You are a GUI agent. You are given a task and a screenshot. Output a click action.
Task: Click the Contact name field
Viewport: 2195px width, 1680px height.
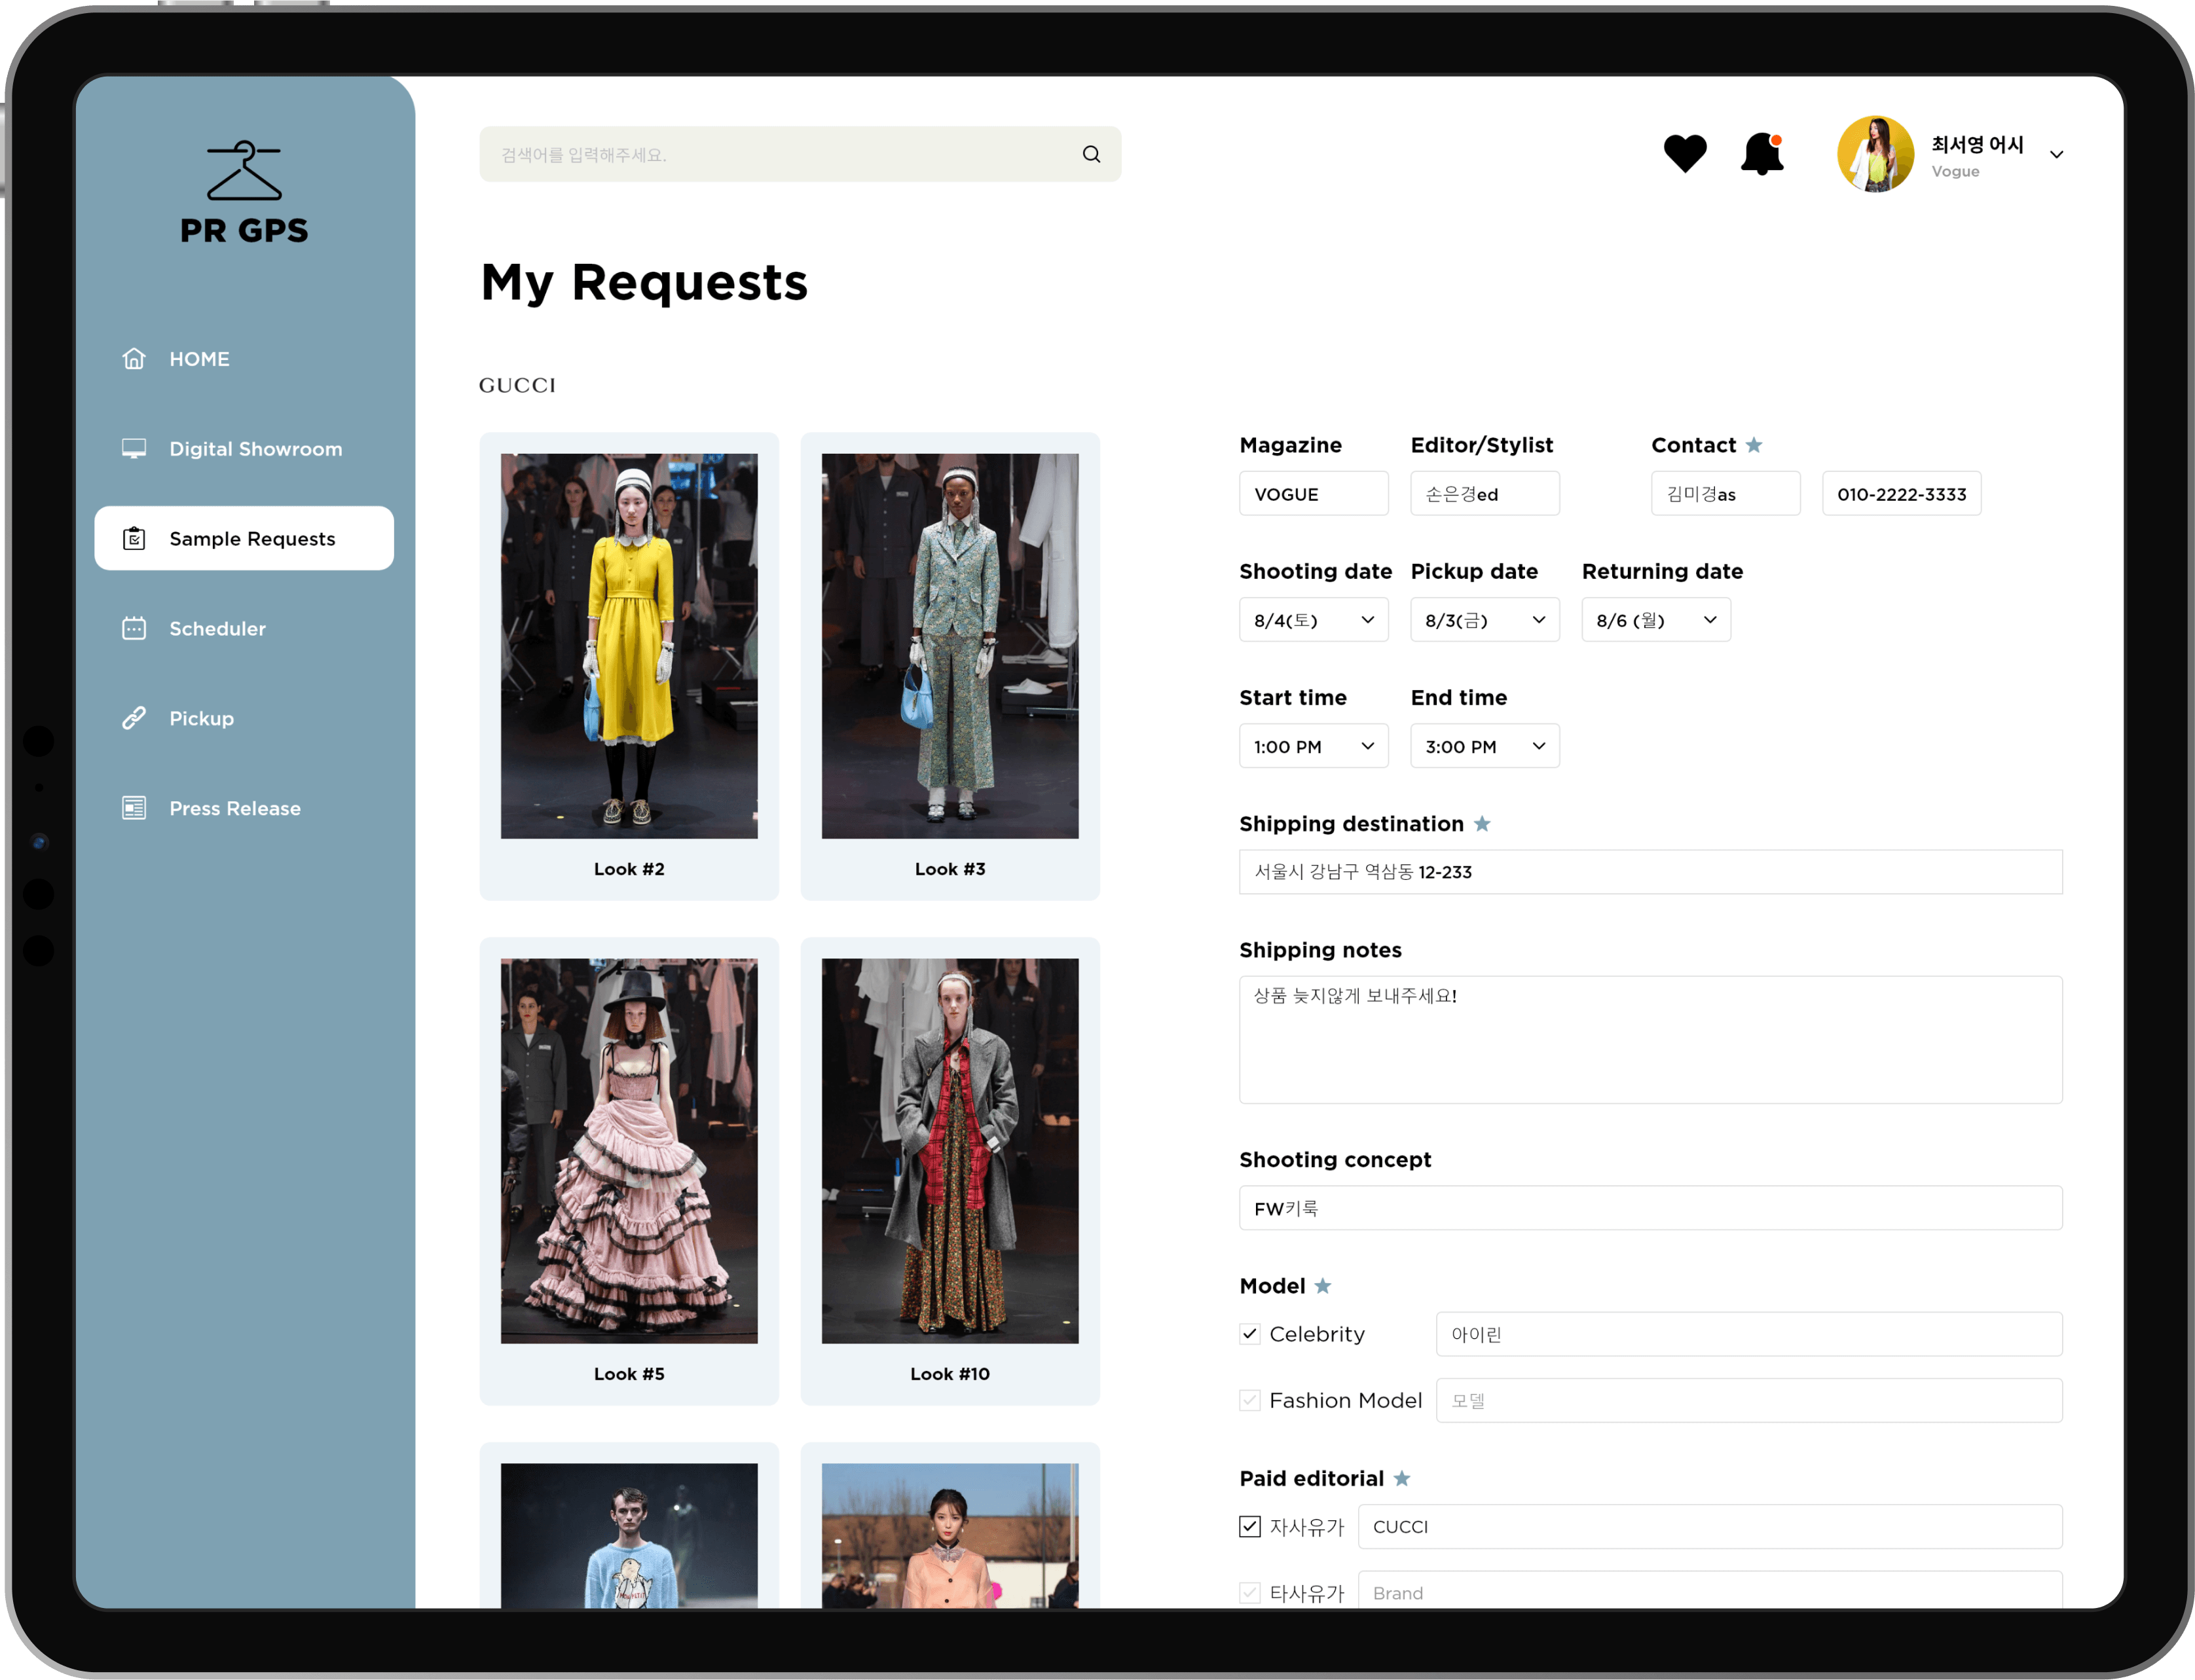(1725, 494)
